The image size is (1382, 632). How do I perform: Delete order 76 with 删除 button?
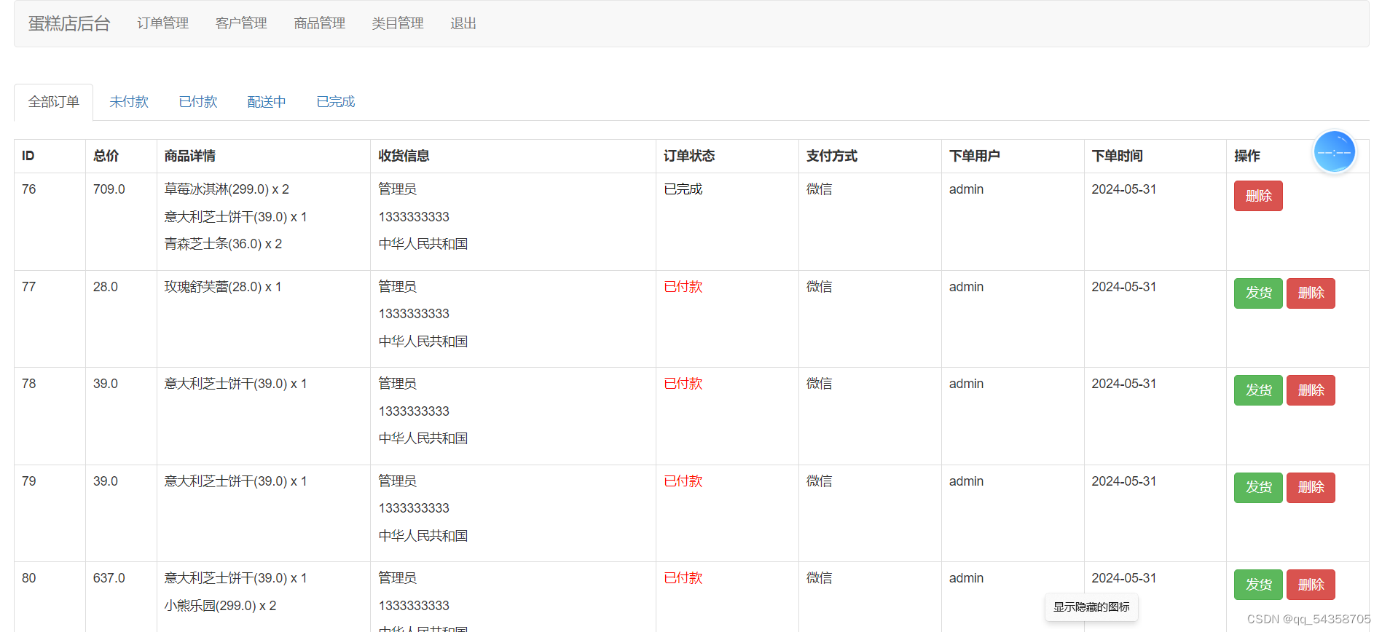tap(1258, 196)
